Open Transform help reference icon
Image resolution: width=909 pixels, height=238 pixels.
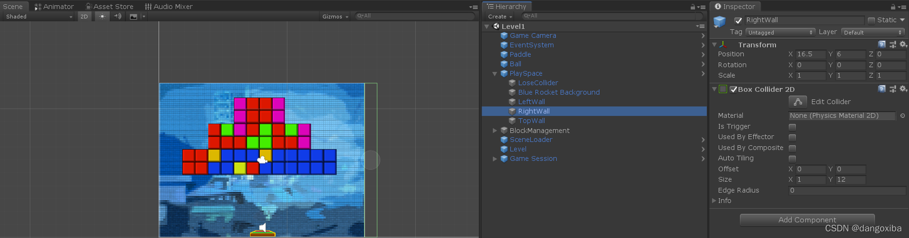[882, 44]
